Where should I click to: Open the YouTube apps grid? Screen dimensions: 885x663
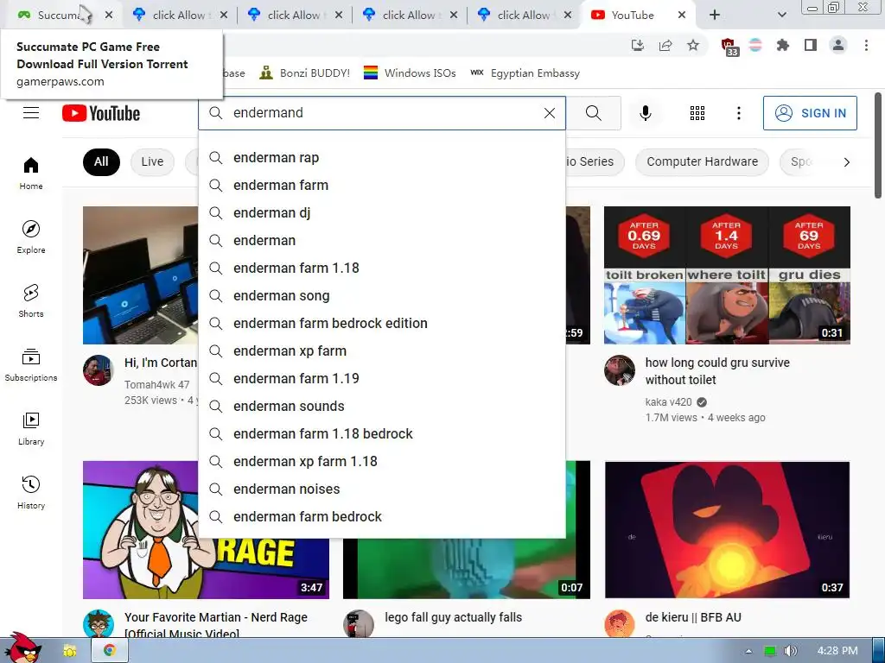click(697, 113)
